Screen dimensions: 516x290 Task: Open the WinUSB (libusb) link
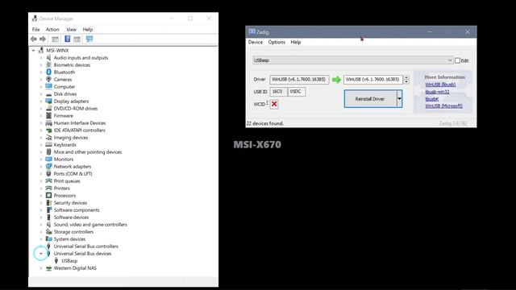440,85
